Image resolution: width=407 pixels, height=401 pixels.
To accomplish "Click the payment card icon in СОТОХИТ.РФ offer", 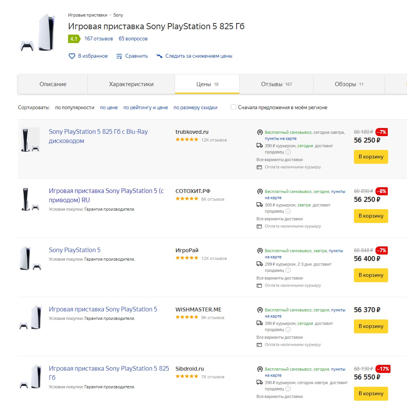I will [x=259, y=226].
